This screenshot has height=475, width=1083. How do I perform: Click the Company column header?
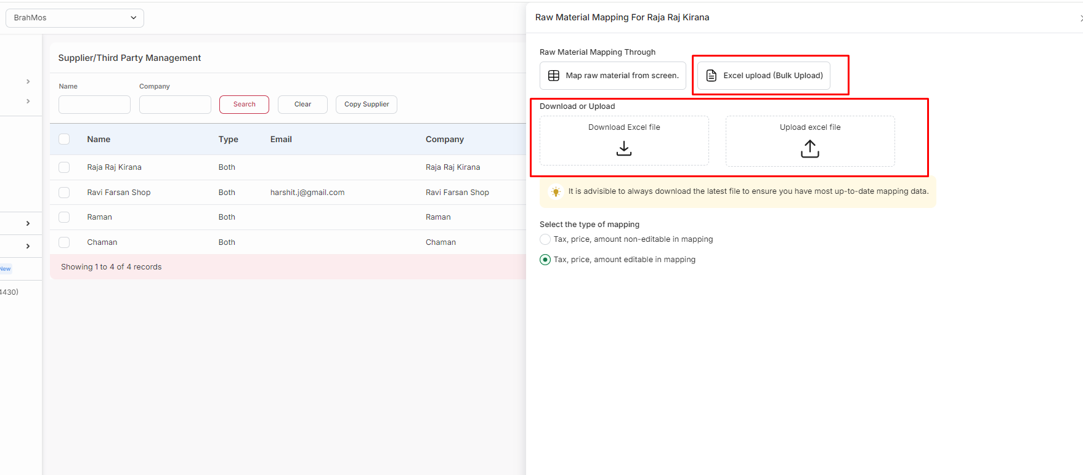[445, 140]
